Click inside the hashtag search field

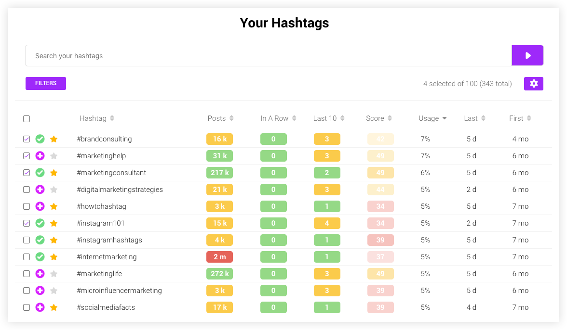click(193, 55)
